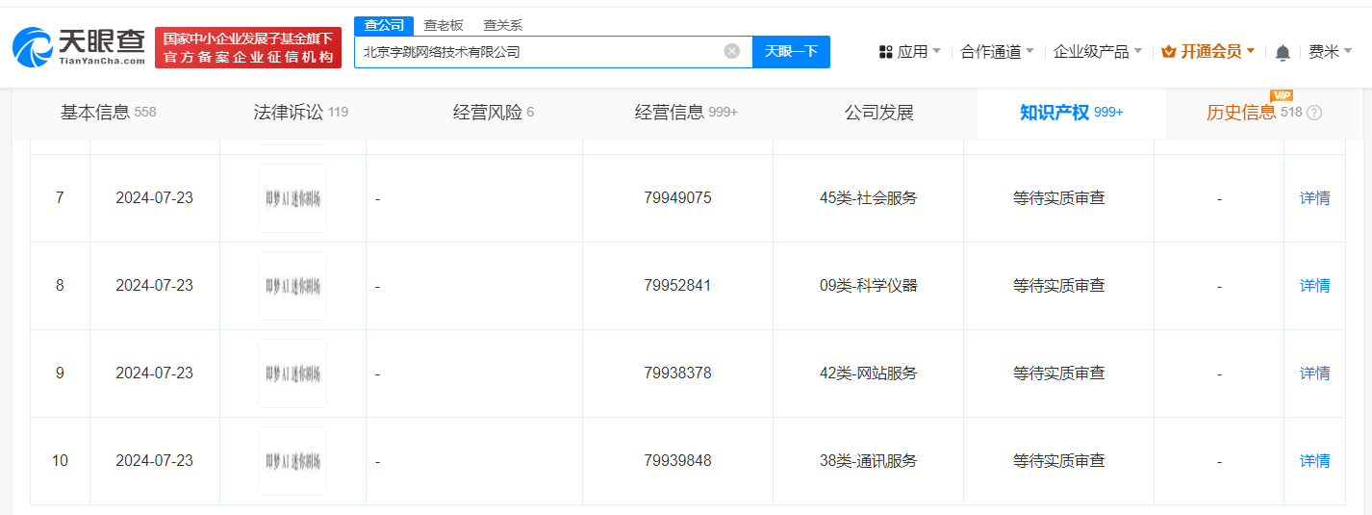Open 详情 link for trademark 79938378
This screenshot has width=1372, height=515.
click(1314, 373)
